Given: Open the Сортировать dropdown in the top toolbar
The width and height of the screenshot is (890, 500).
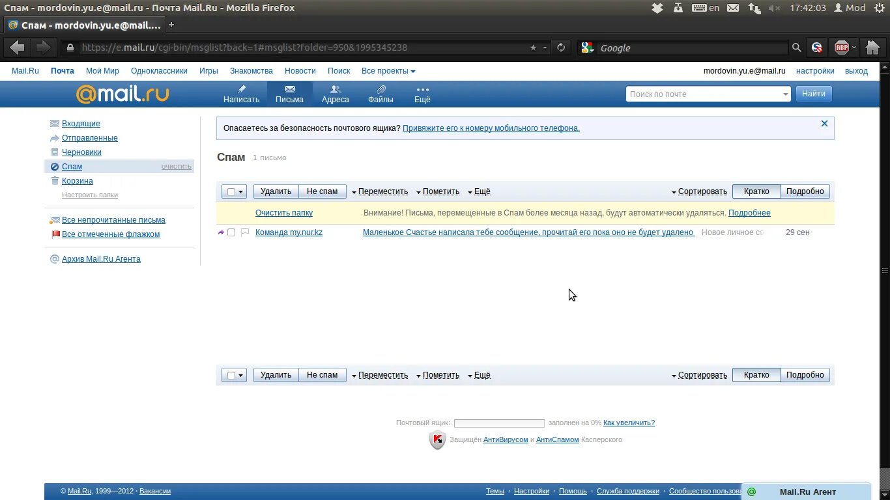Looking at the screenshot, I should click(699, 191).
